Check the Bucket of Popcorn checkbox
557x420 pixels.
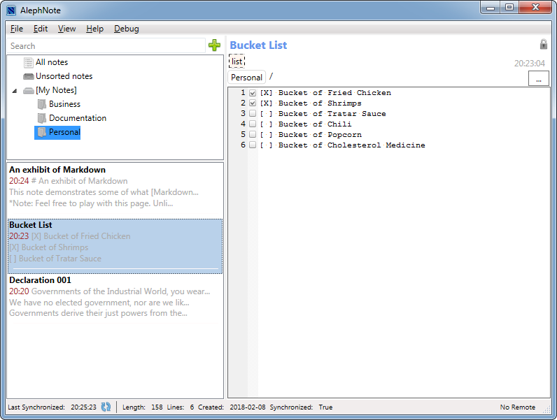coord(253,135)
